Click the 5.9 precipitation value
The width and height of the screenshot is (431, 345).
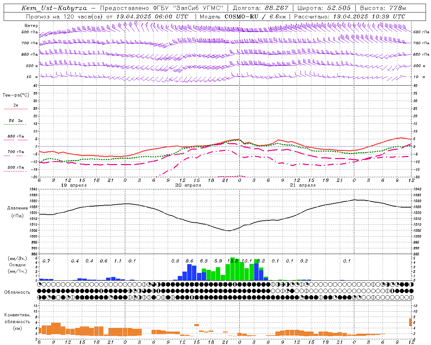(218, 261)
